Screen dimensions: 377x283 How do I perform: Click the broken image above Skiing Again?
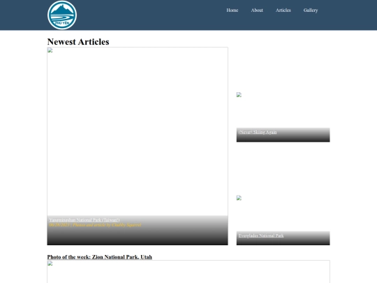(x=239, y=94)
